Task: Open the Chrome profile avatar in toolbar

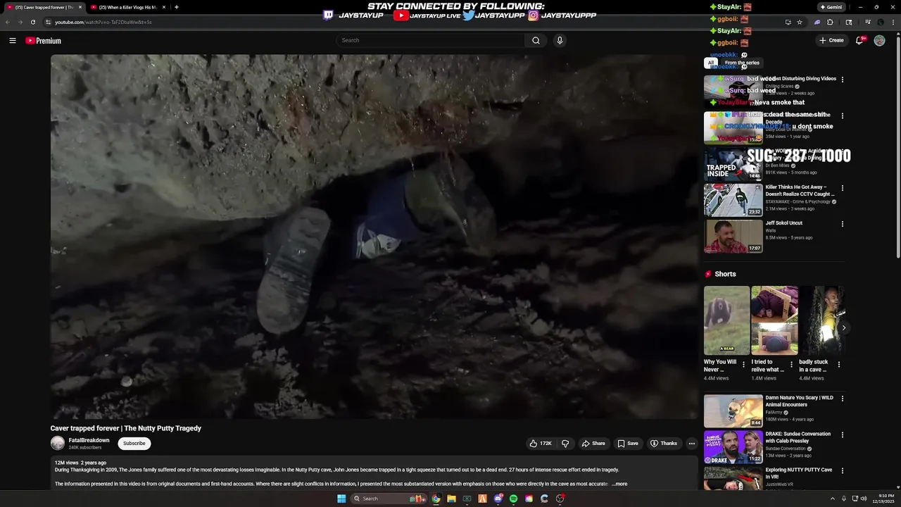Action: (x=881, y=22)
